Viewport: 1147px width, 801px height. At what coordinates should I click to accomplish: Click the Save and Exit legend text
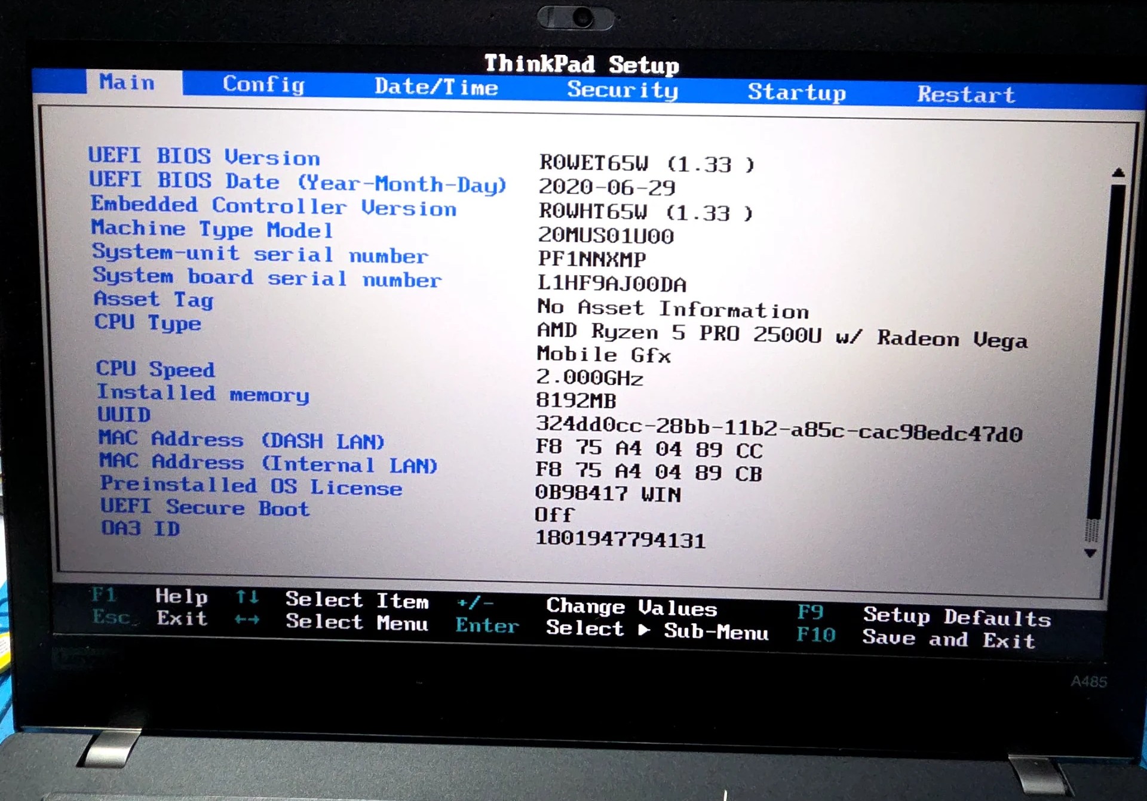tap(949, 639)
